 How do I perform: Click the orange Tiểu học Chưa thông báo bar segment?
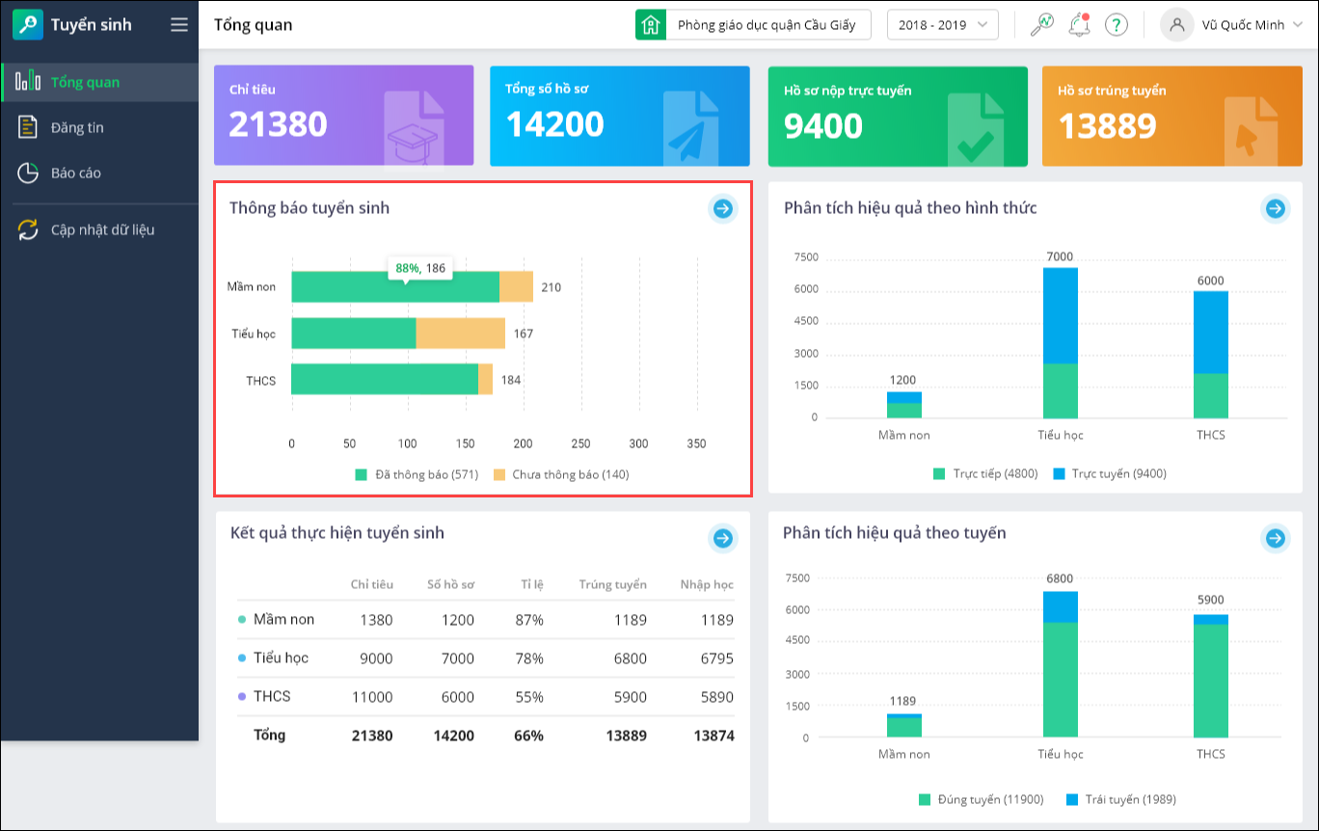461,334
